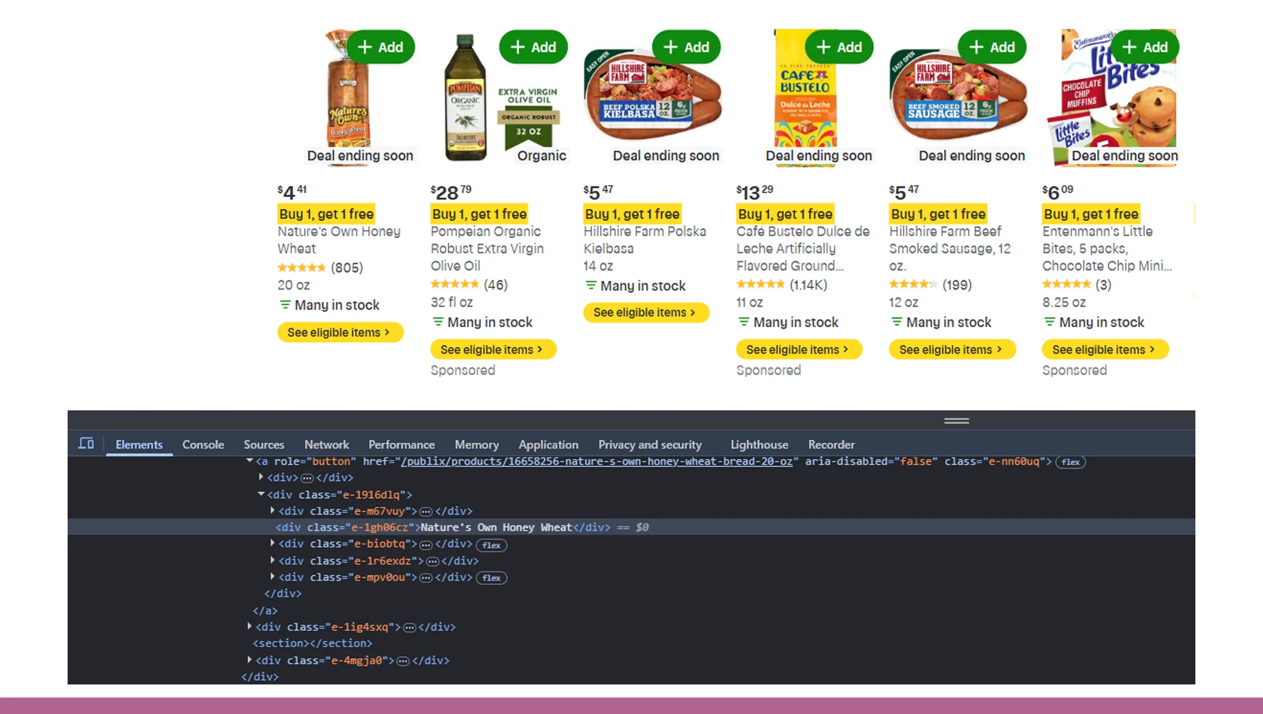Collapse the e-1916dlq div node
Image resolution: width=1263 pixels, height=714 pixels.
[x=261, y=494]
